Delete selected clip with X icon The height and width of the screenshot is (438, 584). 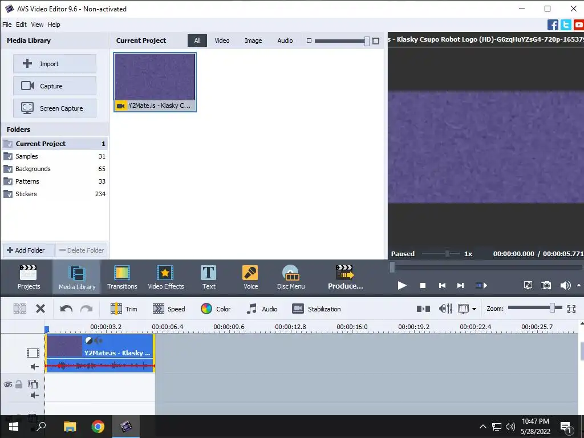tap(40, 309)
